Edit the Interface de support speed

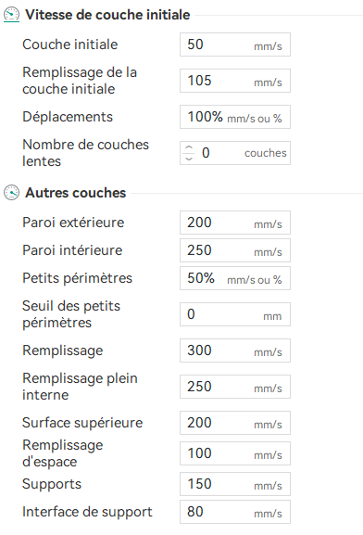235,512
